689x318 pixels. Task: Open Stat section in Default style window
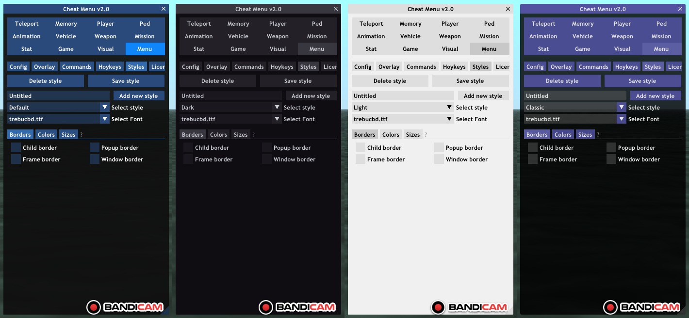point(27,48)
